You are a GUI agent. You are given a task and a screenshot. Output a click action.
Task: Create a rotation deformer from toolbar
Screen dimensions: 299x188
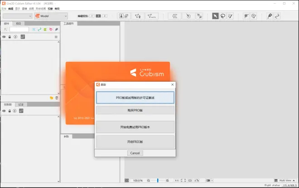coord(188,16)
